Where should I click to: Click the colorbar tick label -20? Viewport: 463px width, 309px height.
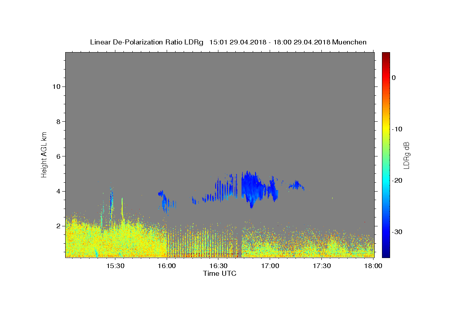(397, 180)
